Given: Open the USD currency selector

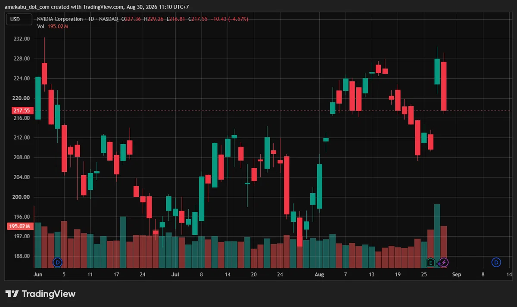Looking at the screenshot, I should tap(19, 19).
